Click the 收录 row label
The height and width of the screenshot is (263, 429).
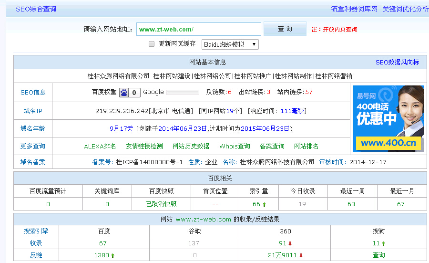(x=36, y=243)
